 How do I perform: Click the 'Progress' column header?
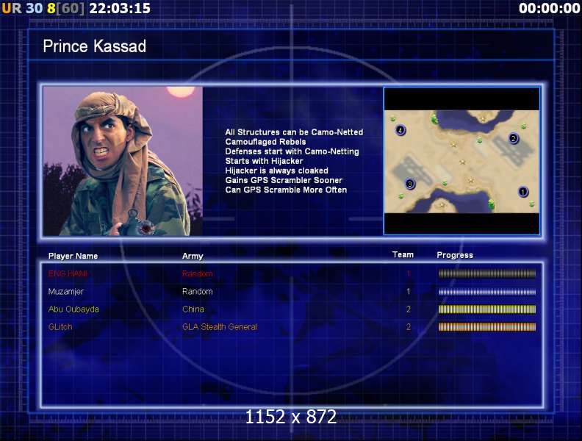tap(455, 255)
